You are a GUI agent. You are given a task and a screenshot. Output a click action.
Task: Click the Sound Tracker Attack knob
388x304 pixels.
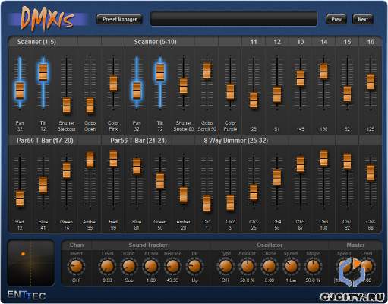pos(151,266)
